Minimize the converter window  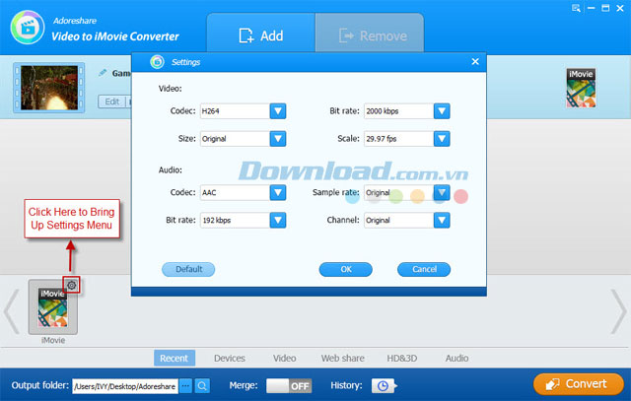pyautogui.click(x=591, y=8)
